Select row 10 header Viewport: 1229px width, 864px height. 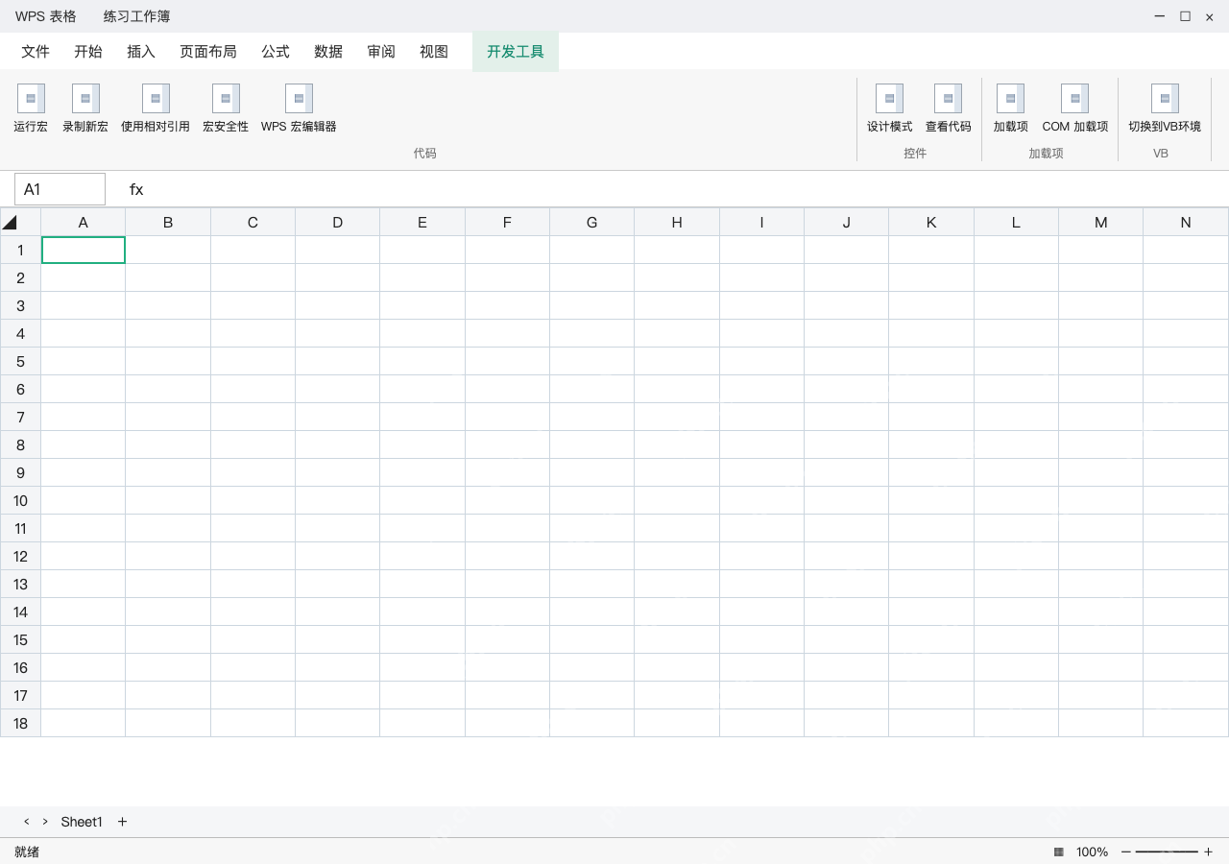[x=20, y=500]
